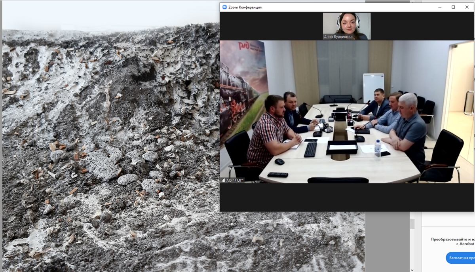
Task: Close the Zoom Конференция window
Action: [x=467, y=7]
